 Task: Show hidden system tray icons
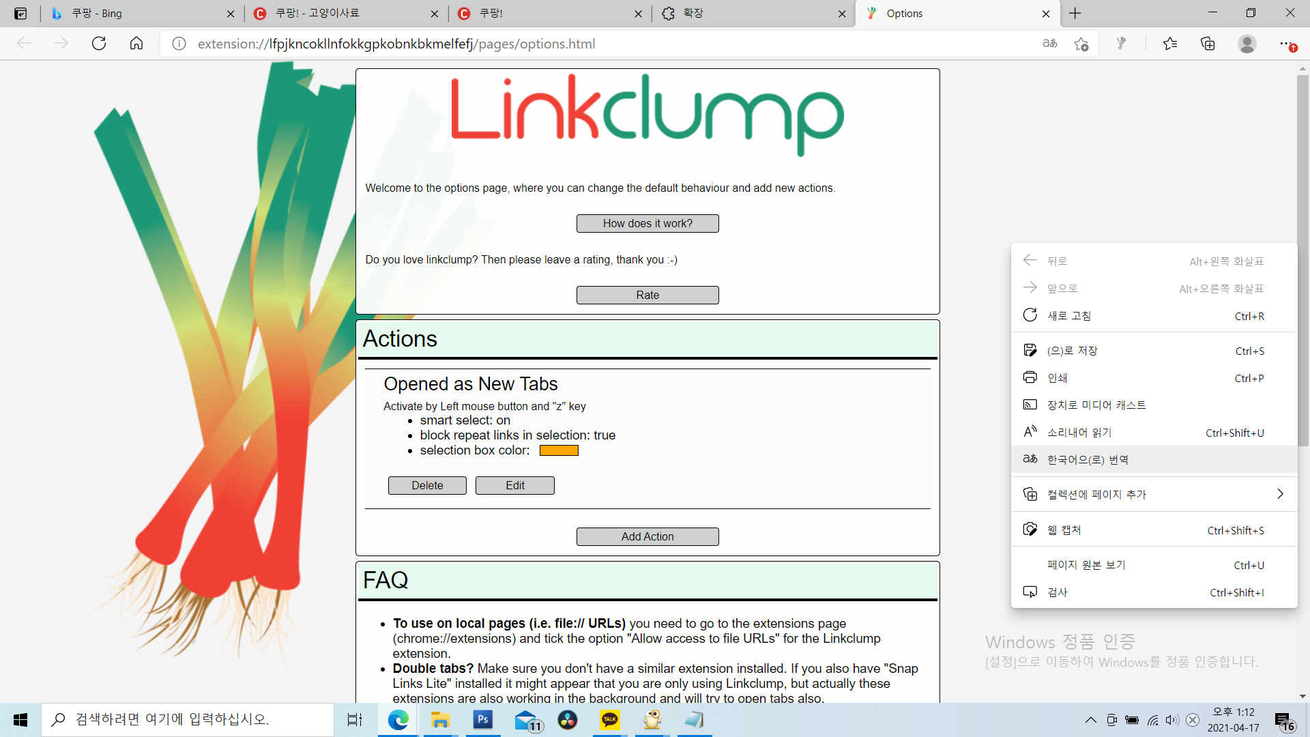(x=1091, y=720)
